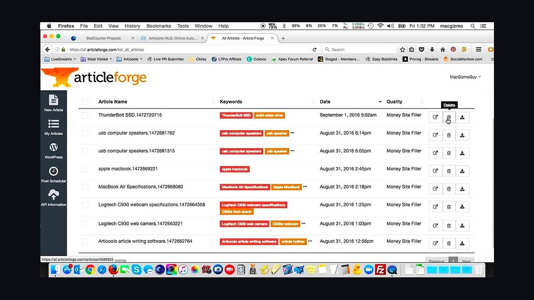Open ThunderBolt SSD article in new window
534x300 pixels.
(436, 117)
